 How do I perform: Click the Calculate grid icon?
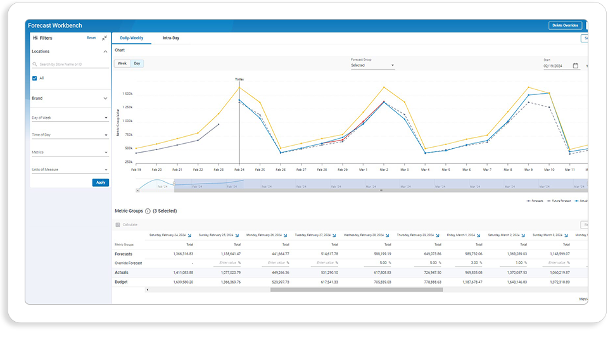[118, 225]
